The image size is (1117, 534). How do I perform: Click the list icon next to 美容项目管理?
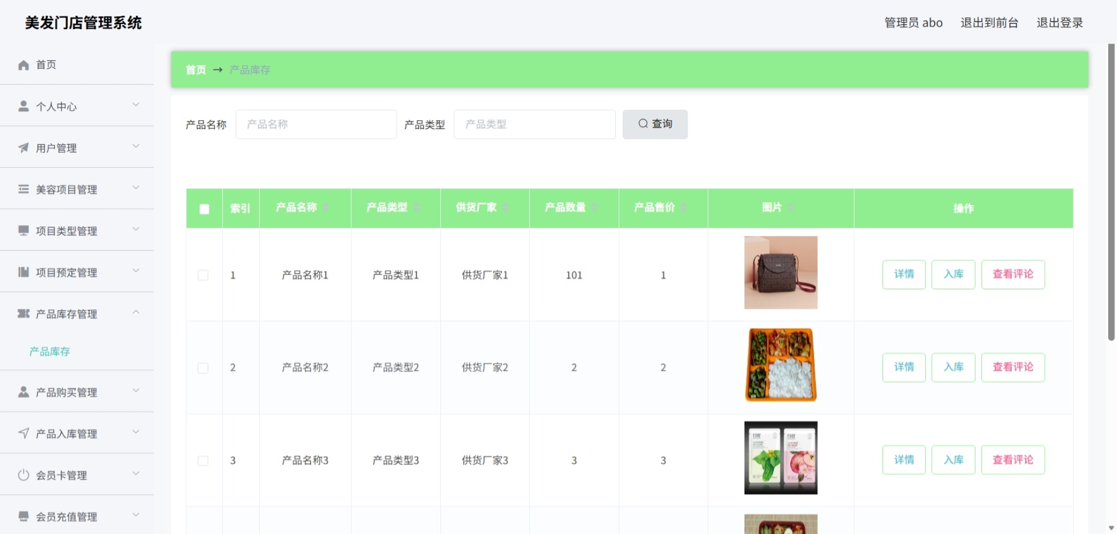[x=23, y=189]
